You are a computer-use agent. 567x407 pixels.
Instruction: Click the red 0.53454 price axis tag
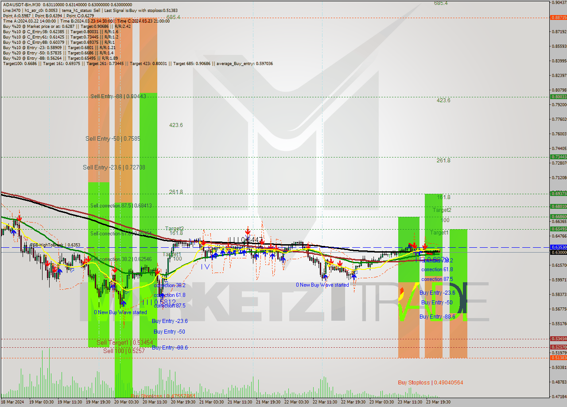[x=558, y=338]
